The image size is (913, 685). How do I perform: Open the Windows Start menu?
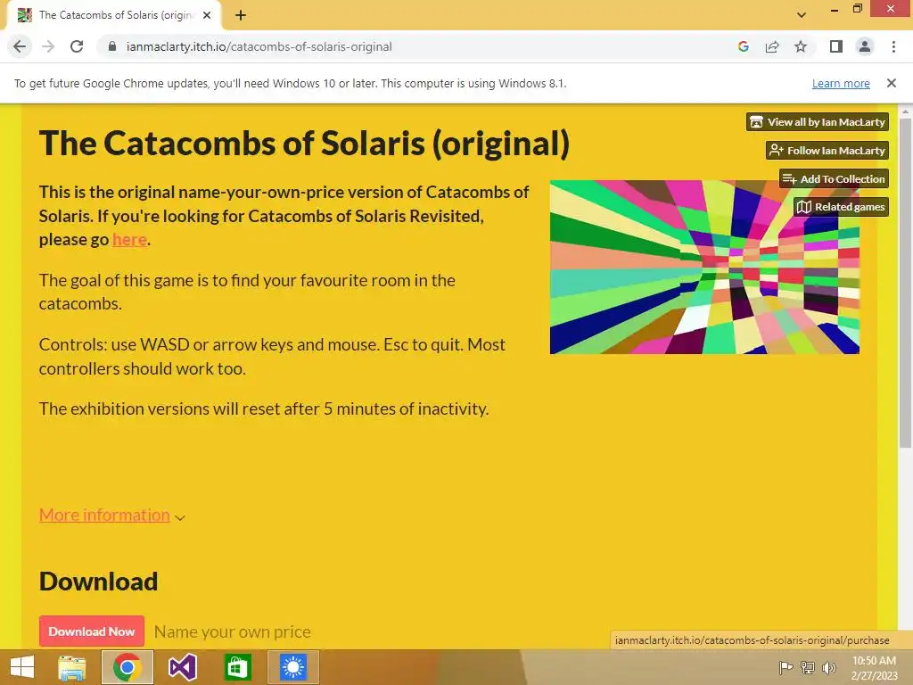pyautogui.click(x=22, y=667)
